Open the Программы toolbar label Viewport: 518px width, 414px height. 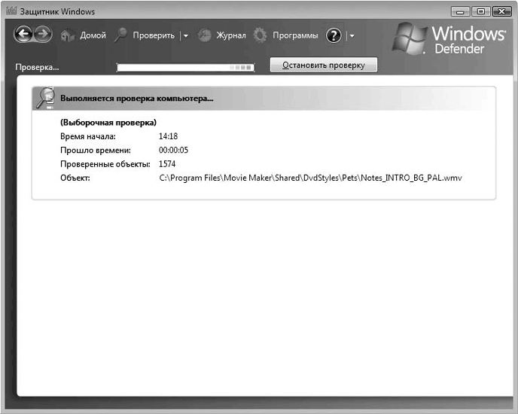[294, 35]
